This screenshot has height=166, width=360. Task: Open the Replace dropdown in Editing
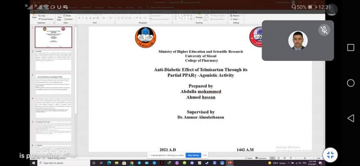coord(235,16)
